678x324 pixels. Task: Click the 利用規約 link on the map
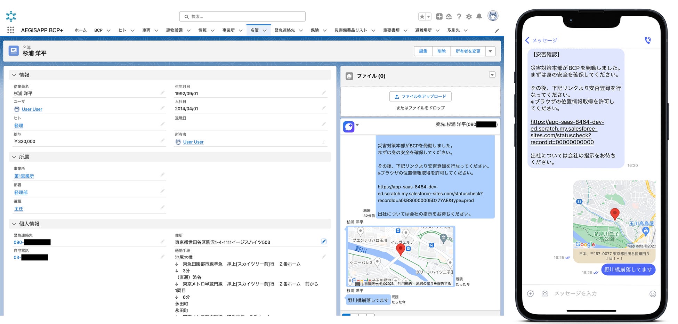[x=405, y=284]
